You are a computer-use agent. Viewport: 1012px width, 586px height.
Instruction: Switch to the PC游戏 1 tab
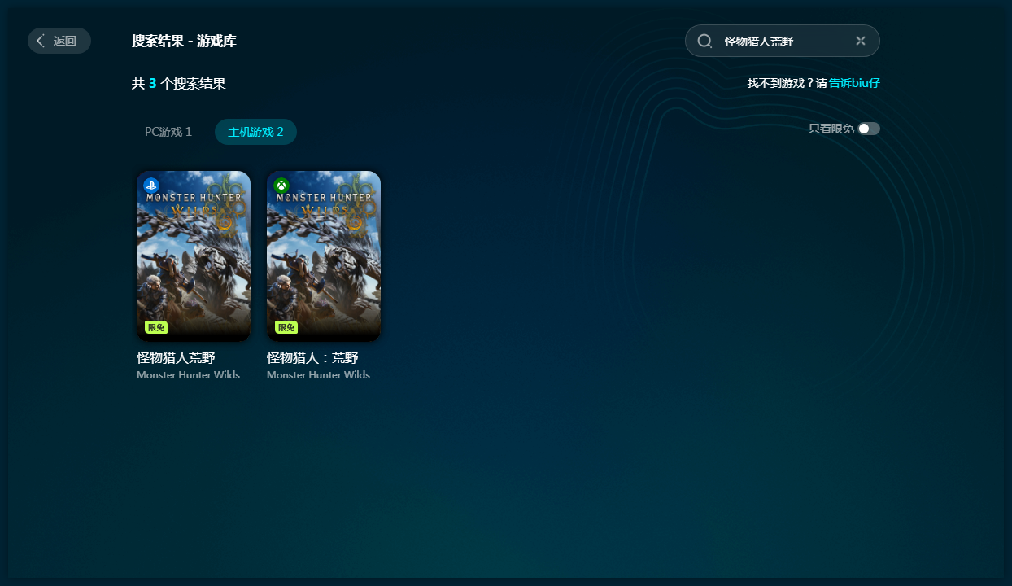(x=168, y=132)
